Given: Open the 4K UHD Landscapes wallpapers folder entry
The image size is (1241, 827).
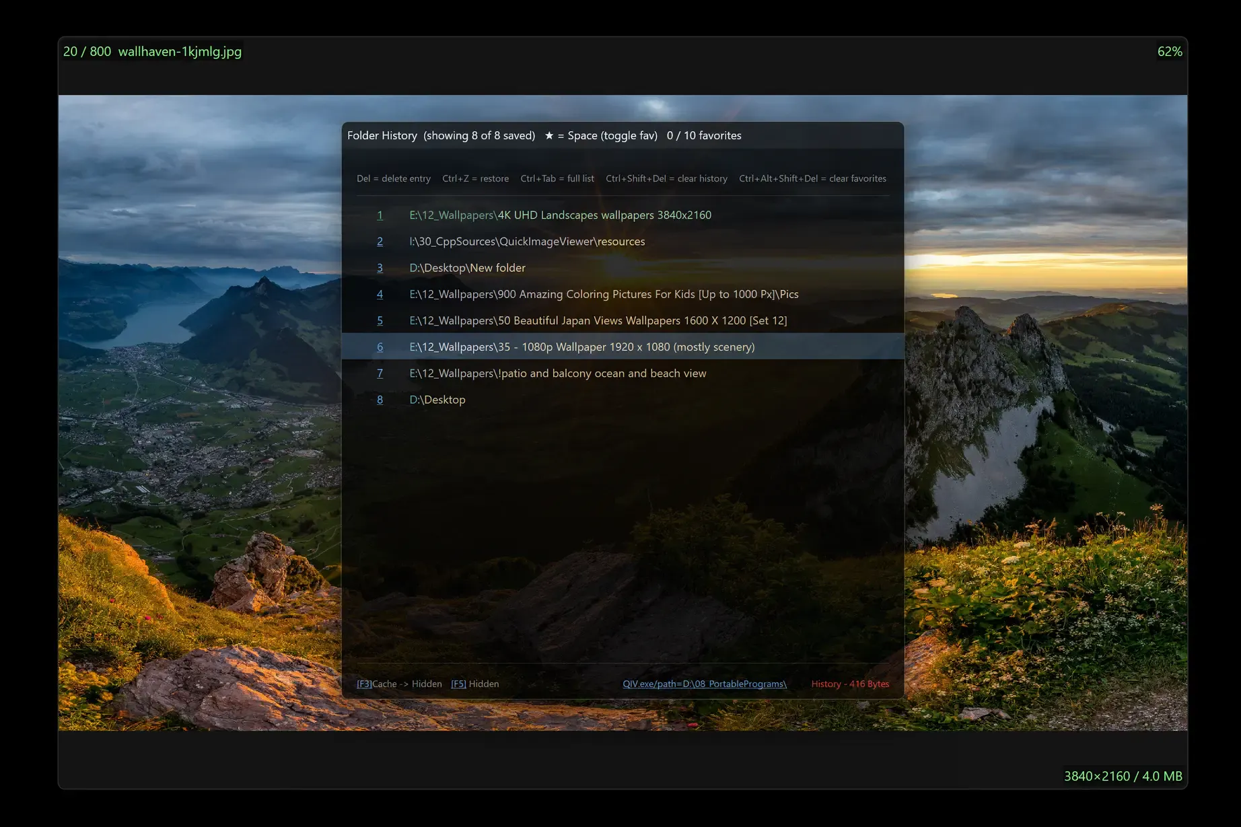Looking at the screenshot, I should (560, 215).
